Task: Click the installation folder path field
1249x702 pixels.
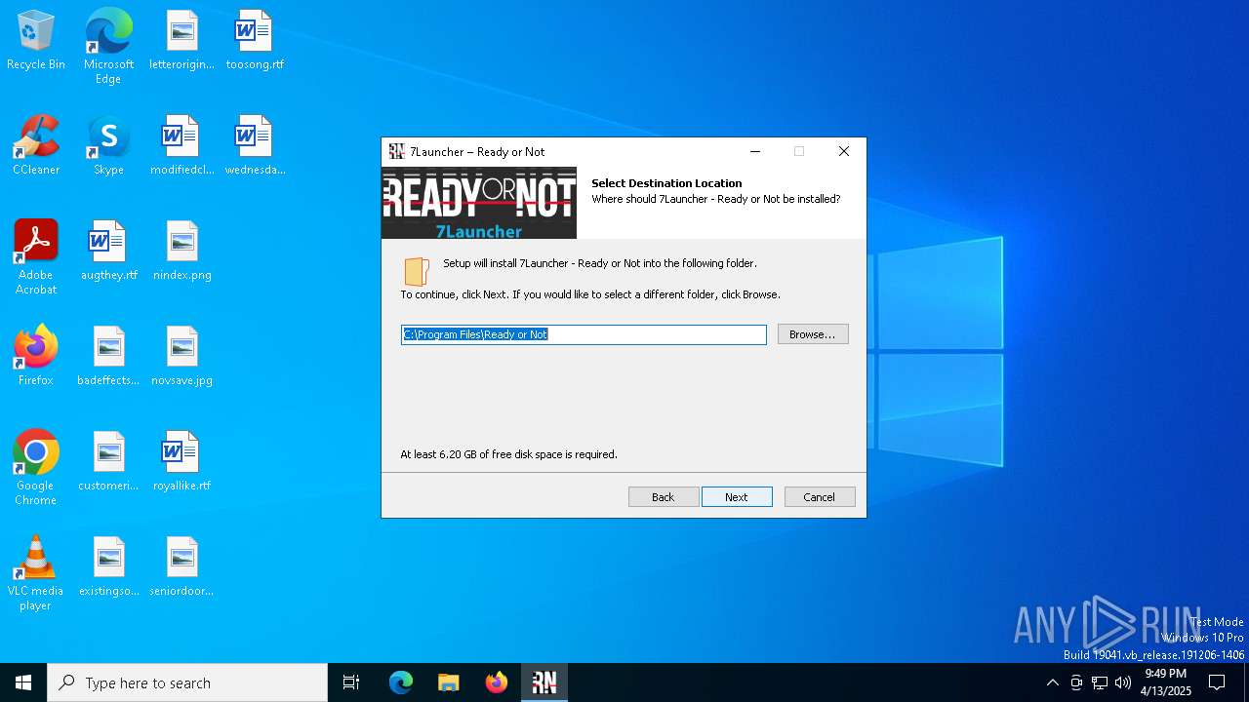Action: coord(584,334)
